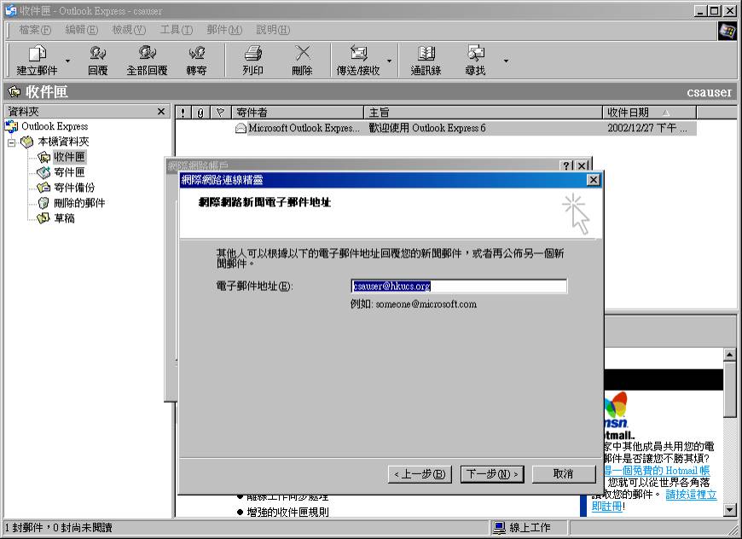Click 上一步(B) back button in wizard
The width and height of the screenshot is (742, 539).
[420, 473]
